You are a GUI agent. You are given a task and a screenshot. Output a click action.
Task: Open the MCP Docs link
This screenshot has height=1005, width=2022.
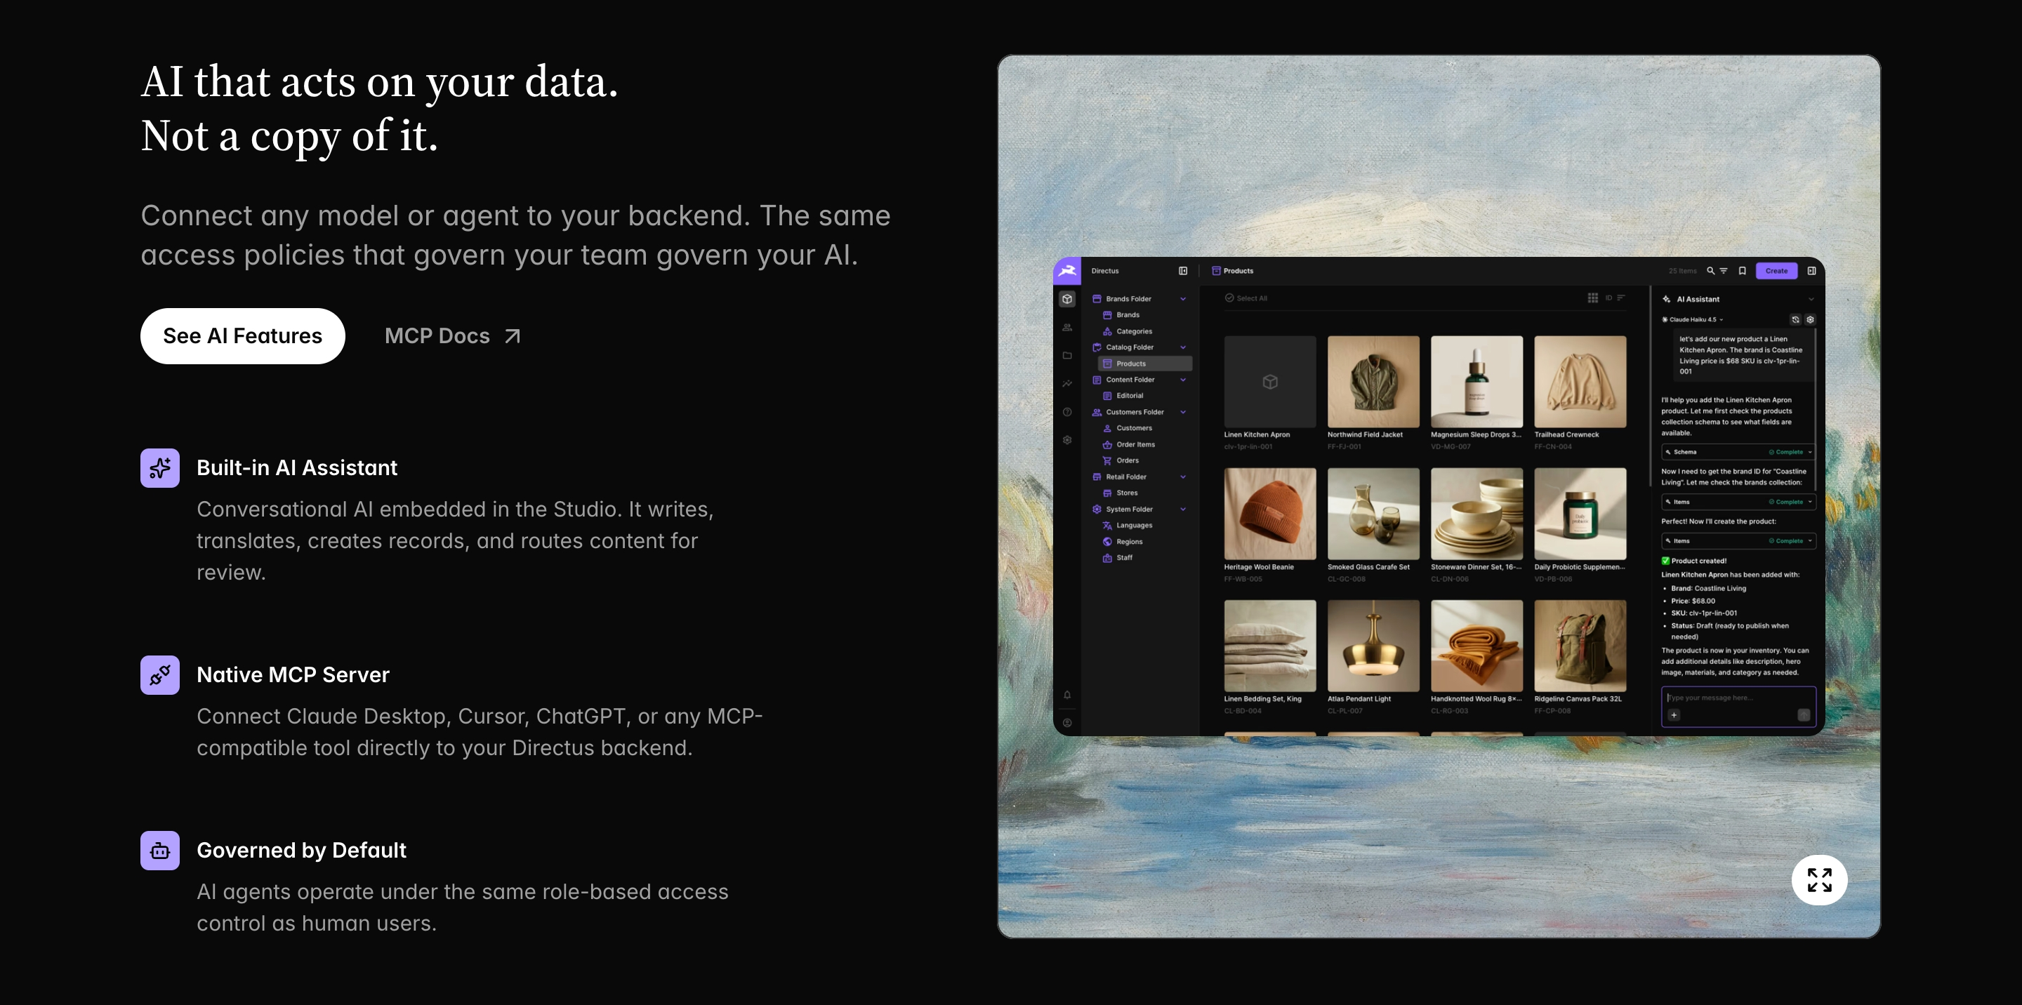tap(453, 335)
